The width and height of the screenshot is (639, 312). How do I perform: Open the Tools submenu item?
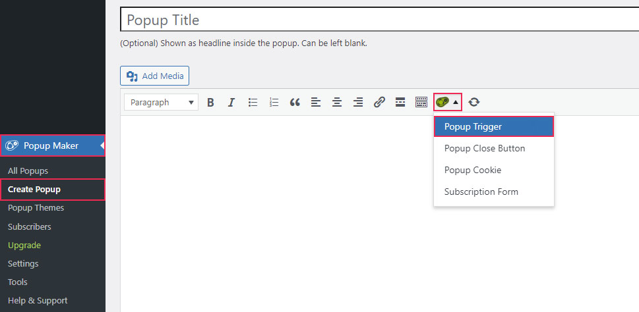(x=18, y=282)
